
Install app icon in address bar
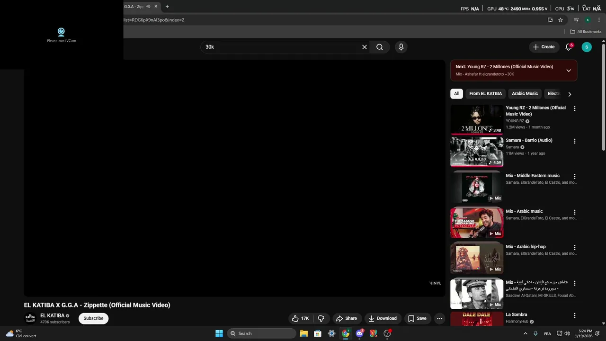550,20
